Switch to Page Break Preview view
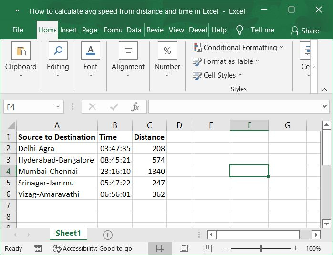Viewport: 333px width, 255px height. click(207, 248)
